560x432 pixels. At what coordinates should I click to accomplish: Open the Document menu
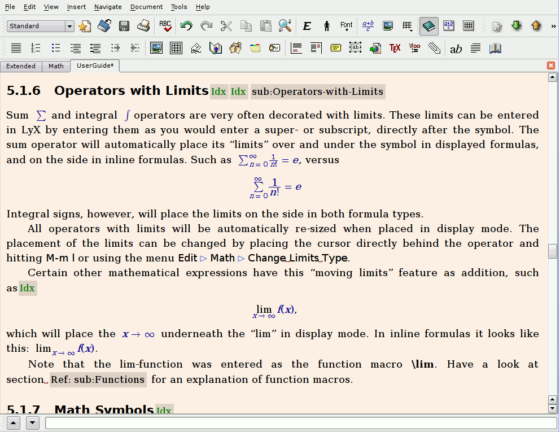click(146, 7)
